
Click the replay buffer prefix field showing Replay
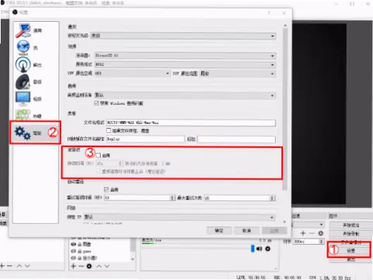point(145,139)
